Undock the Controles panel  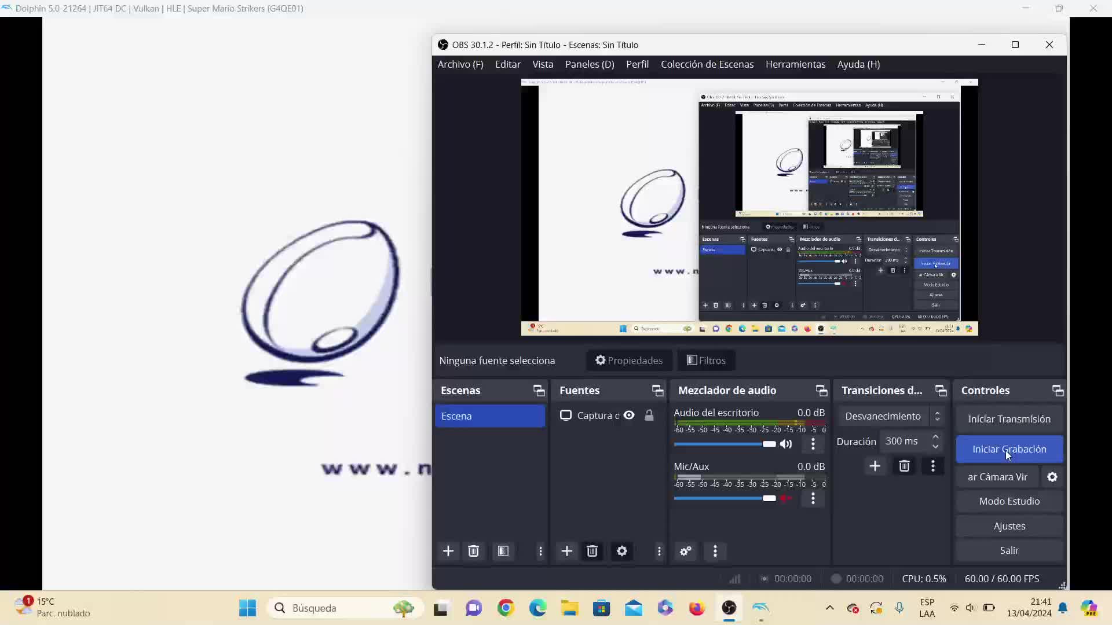click(1058, 391)
